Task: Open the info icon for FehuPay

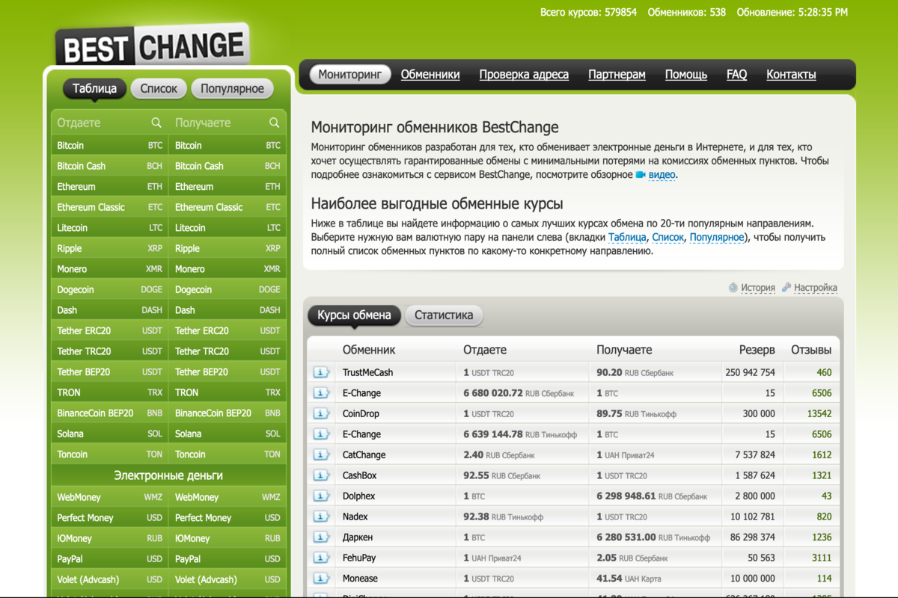Action: point(322,558)
